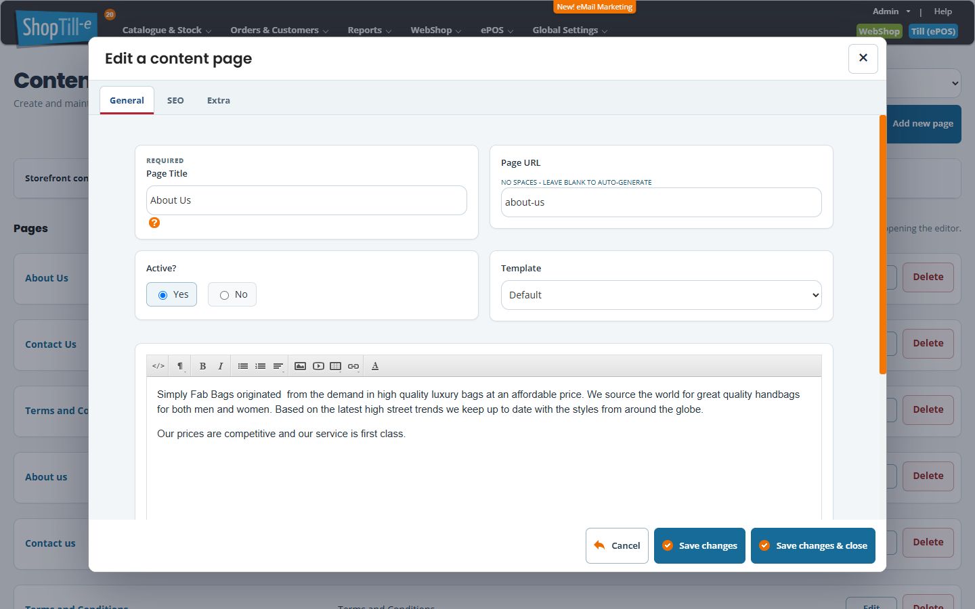Delete the lowercase Contact us page row

tap(928, 542)
